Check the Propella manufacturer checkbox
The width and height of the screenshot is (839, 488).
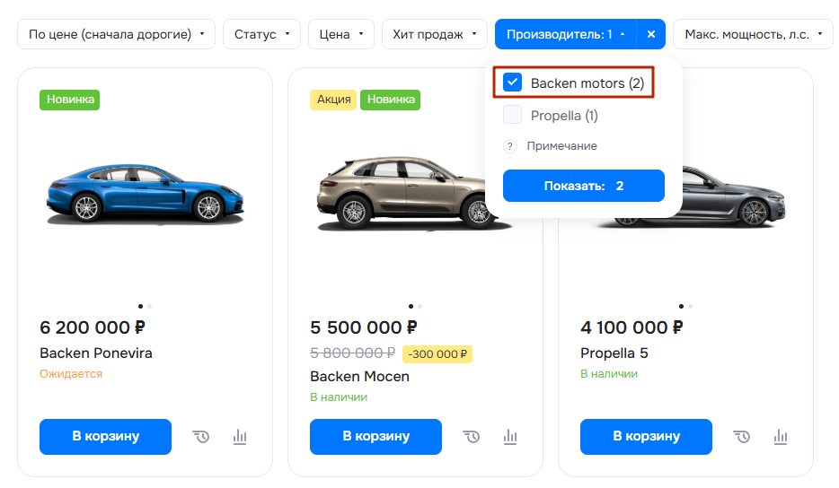coord(513,116)
